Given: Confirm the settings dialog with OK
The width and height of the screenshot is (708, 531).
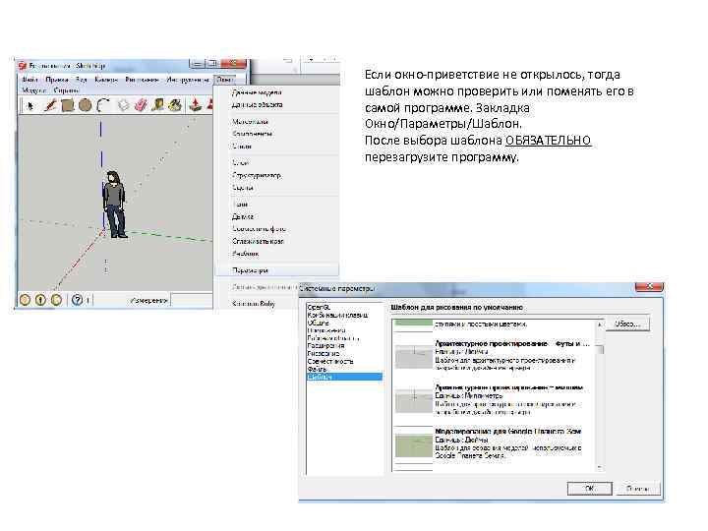Looking at the screenshot, I should tap(589, 489).
